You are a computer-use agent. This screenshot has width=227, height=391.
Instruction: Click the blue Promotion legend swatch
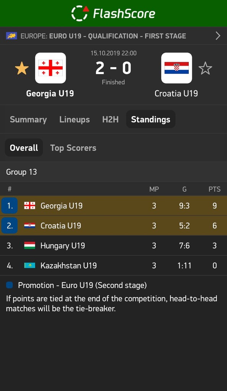(10, 285)
